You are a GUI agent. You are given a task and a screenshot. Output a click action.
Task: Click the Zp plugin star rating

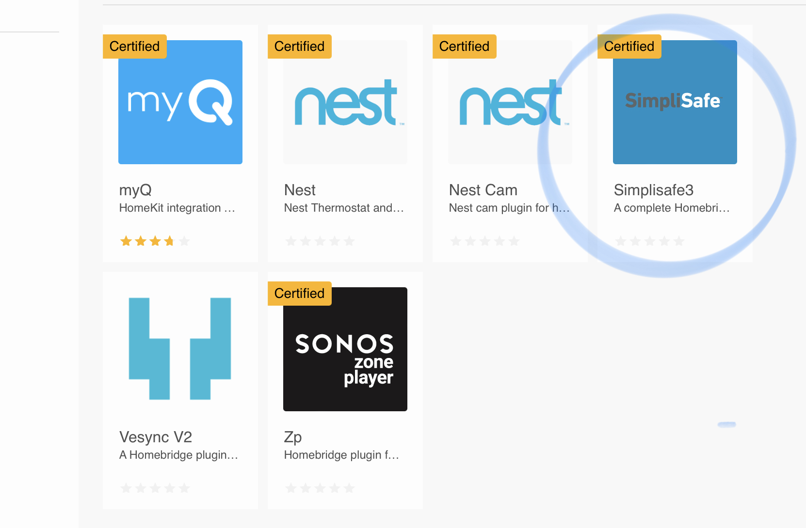[320, 488]
